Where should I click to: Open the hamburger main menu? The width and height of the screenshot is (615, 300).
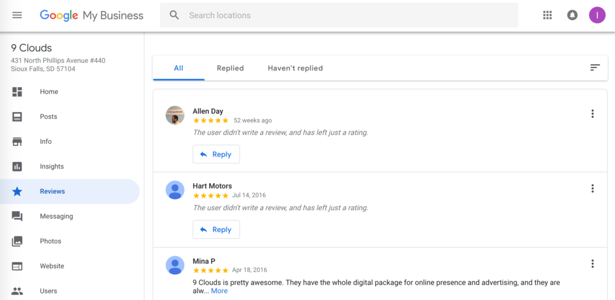tap(17, 15)
